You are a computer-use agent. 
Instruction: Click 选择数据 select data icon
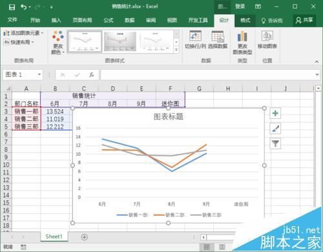point(218,40)
